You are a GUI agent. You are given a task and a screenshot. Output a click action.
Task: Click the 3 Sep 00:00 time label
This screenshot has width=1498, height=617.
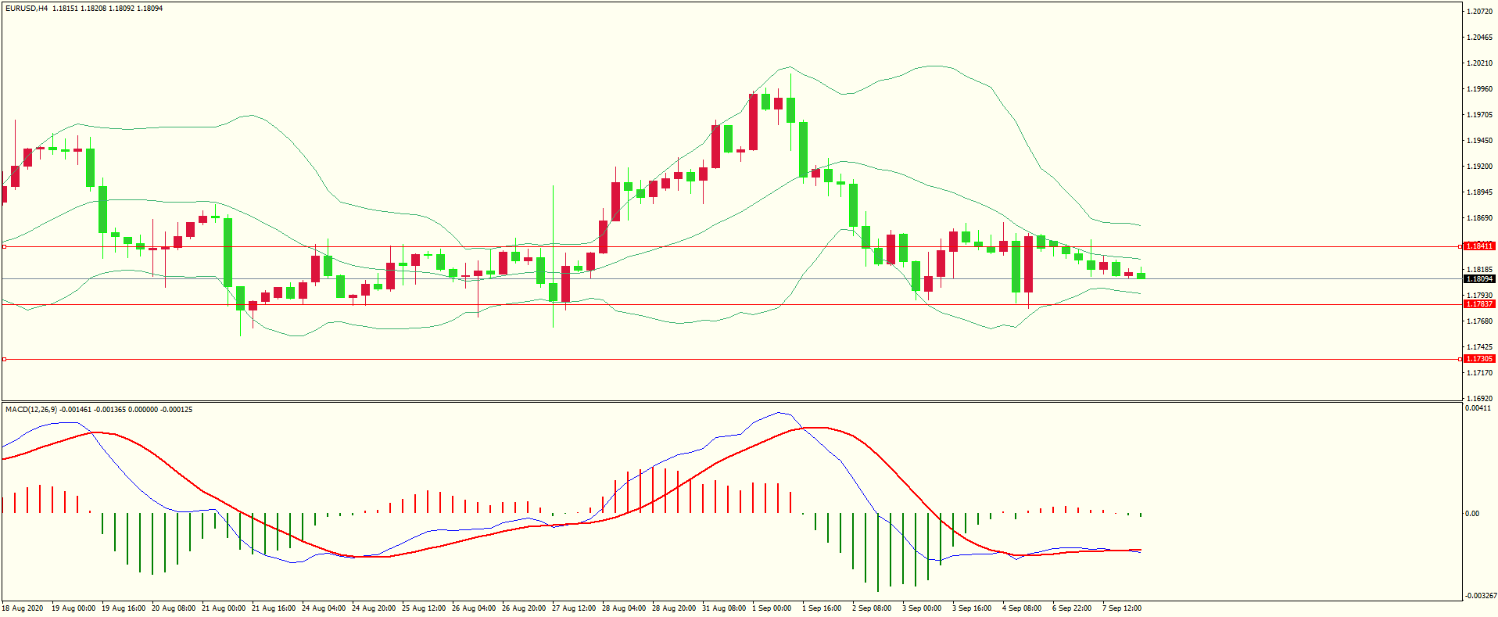[922, 608]
